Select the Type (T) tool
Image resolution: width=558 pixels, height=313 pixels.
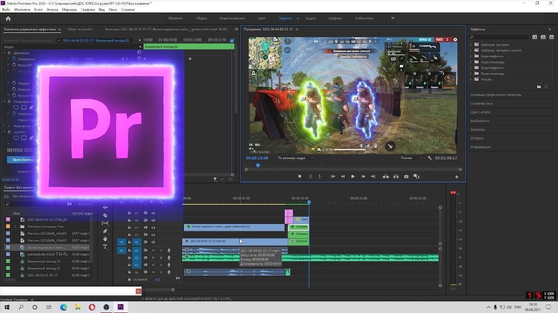click(x=105, y=246)
